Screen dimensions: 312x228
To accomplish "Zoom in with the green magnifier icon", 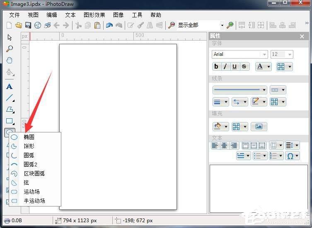I will tap(230, 25).
